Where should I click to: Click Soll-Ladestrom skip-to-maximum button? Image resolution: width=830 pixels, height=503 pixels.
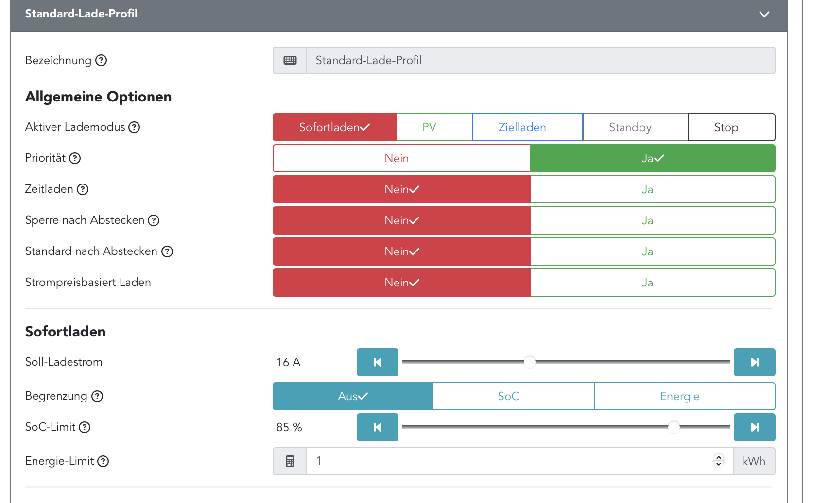[x=754, y=362]
